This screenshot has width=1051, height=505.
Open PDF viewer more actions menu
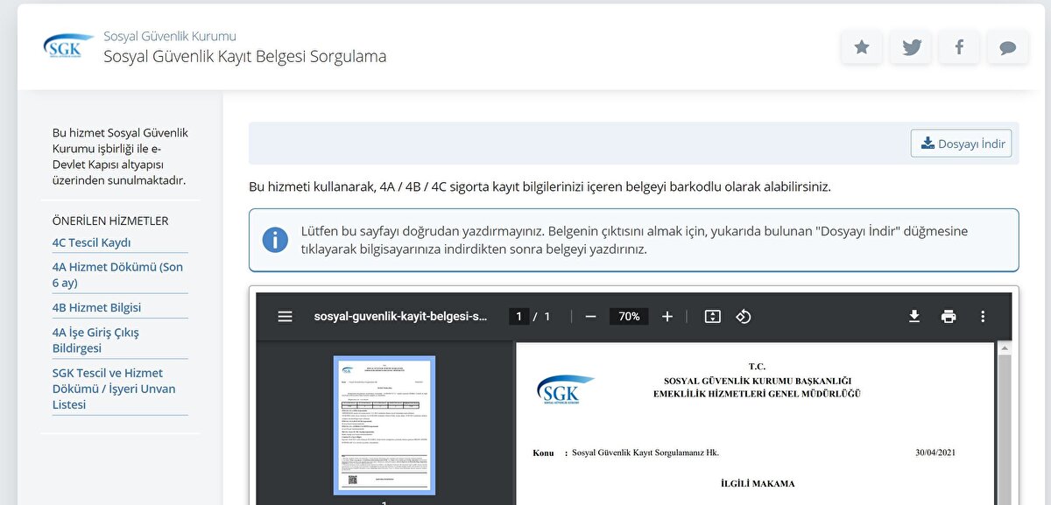click(x=983, y=317)
